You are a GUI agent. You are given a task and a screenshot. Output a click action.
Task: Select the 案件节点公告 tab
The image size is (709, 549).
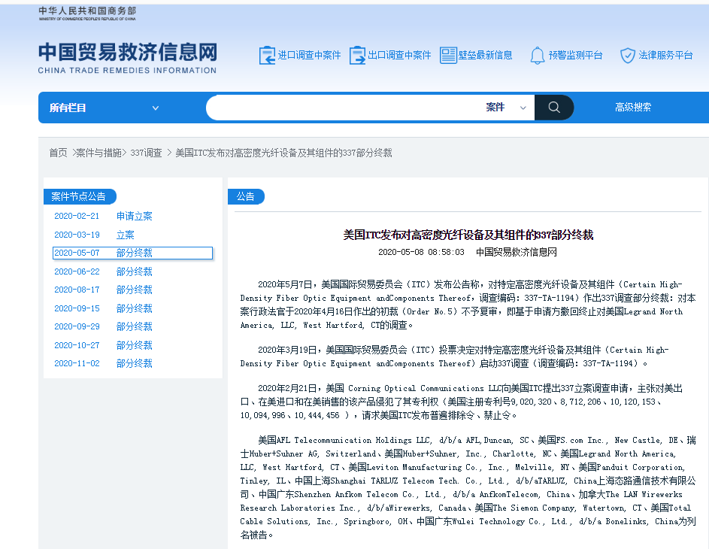[x=80, y=196]
